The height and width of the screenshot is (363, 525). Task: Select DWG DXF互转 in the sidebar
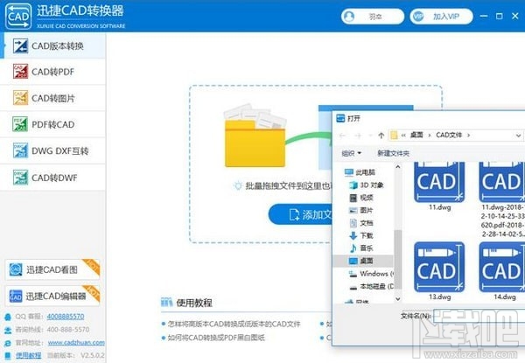pos(53,151)
